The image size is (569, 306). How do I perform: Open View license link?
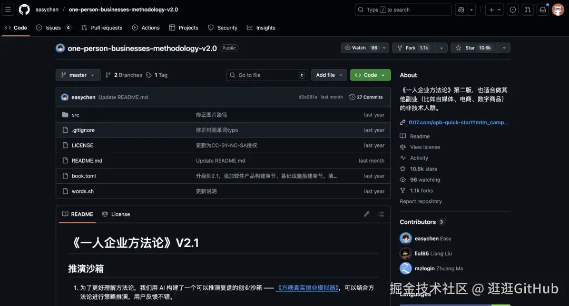tap(420, 147)
